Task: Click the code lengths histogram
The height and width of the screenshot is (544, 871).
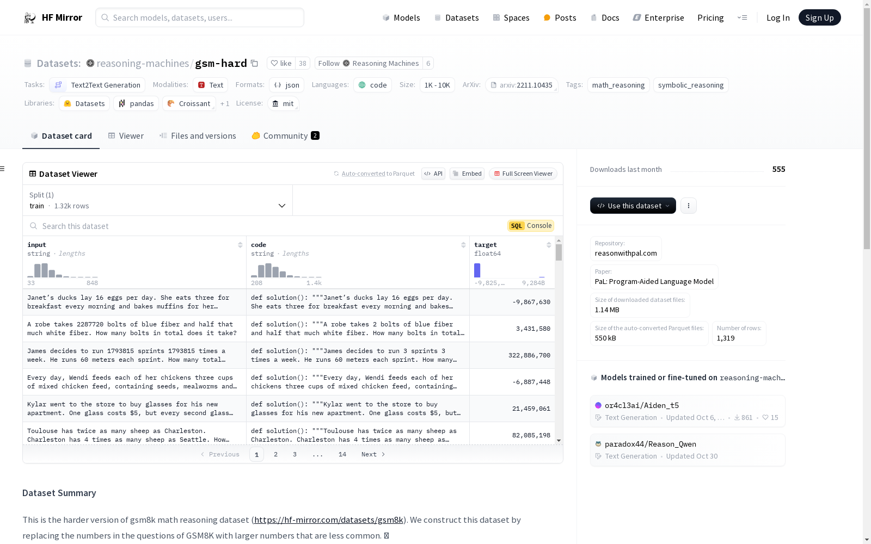Action: (286, 270)
